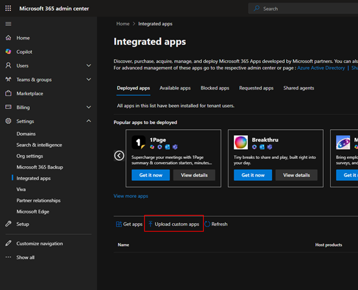Click the Customize navigation pencil icon
The width and height of the screenshot is (358, 290).
point(8,243)
